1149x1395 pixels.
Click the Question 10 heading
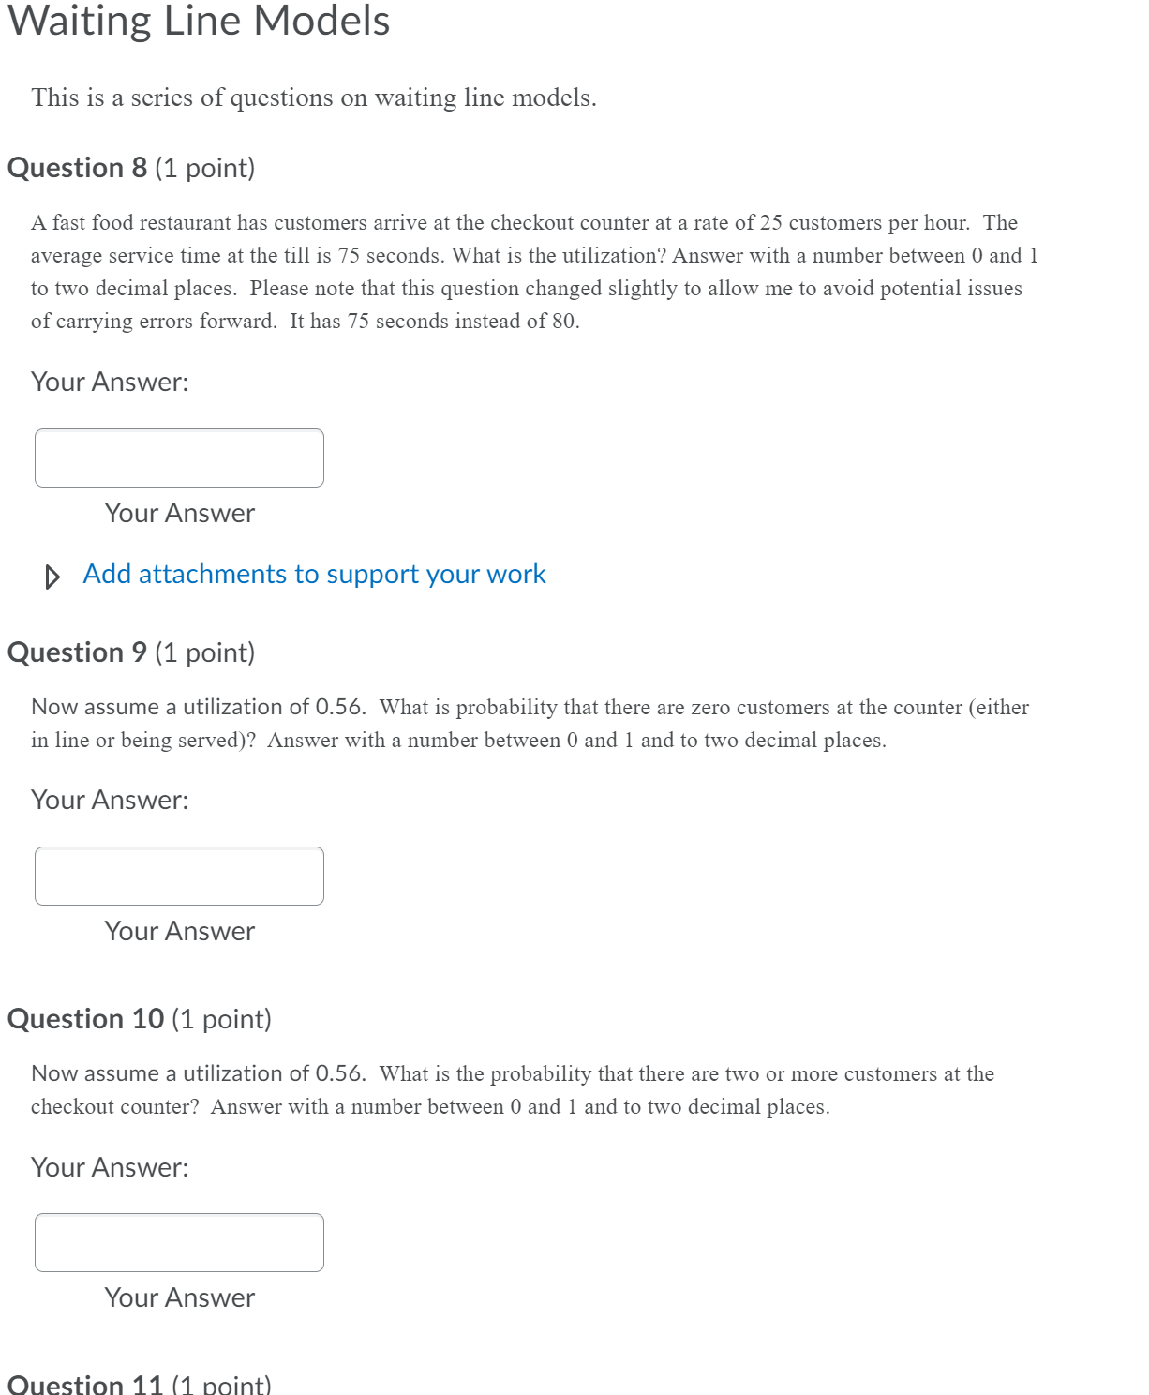(x=84, y=1019)
